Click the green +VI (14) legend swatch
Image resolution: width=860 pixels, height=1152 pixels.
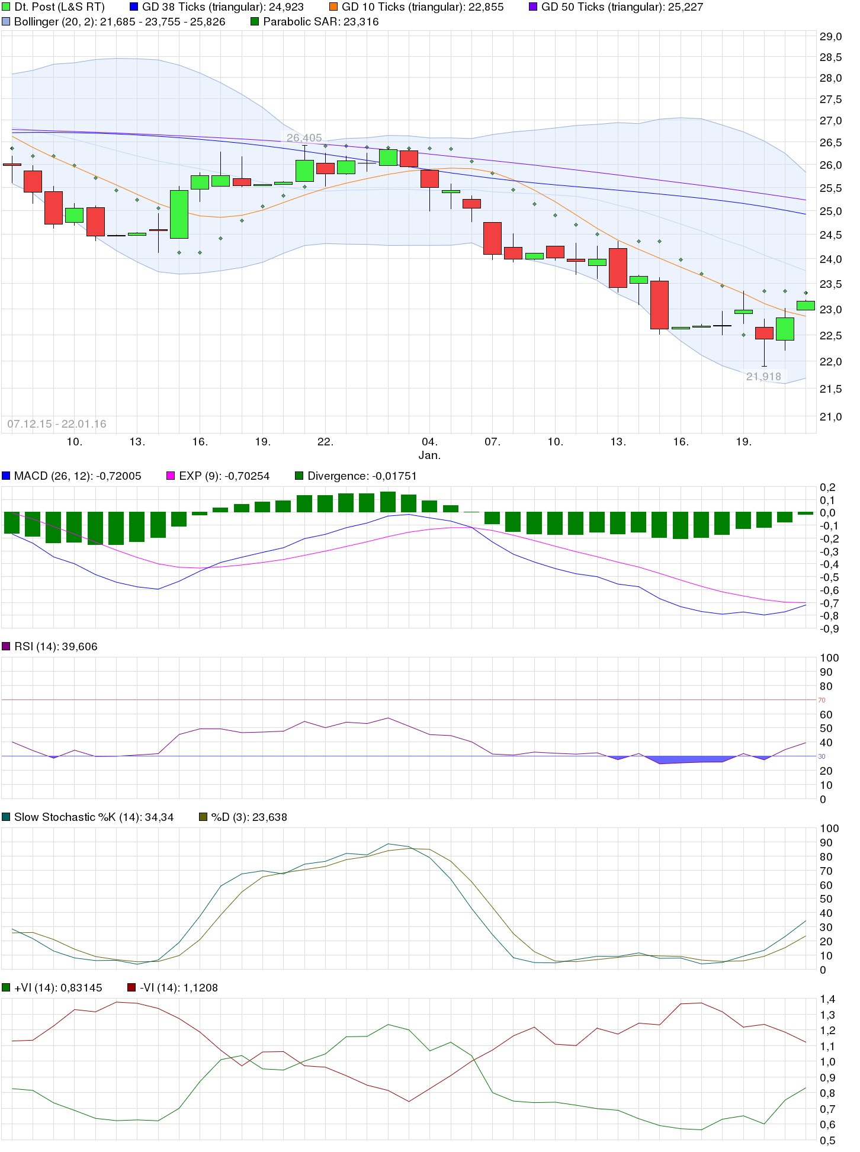point(6,987)
